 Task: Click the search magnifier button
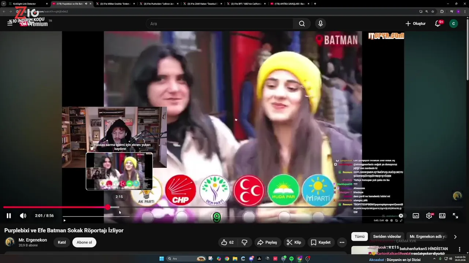pos(302,24)
